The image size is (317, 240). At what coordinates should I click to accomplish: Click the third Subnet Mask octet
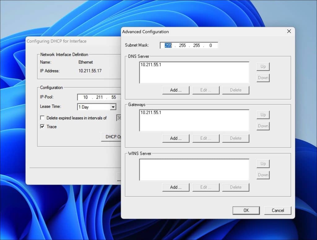(x=196, y=45)
